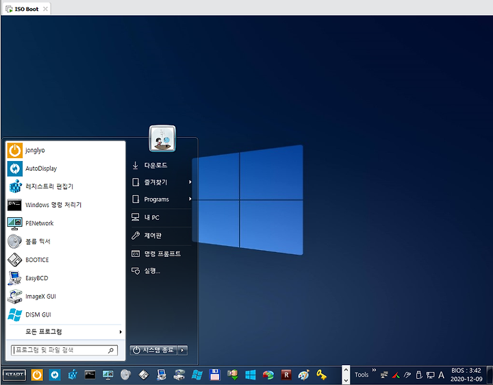
Task: Open command prompt icon on taskbar
Action: tap(90, 375)
